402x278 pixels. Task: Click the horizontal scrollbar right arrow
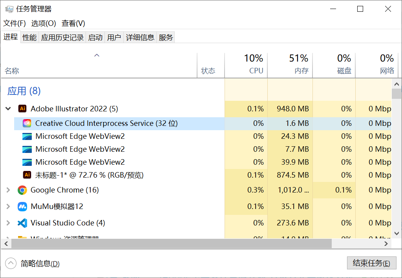(386, 244)
